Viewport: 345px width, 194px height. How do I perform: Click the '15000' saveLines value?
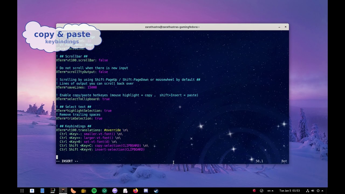(92, 87)
